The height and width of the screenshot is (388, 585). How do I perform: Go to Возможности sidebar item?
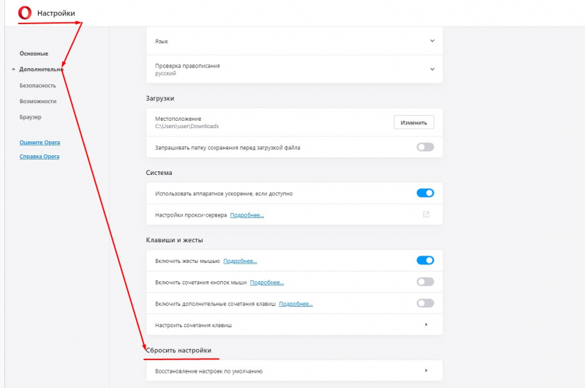pyautogui.click(x=38, y=101)
